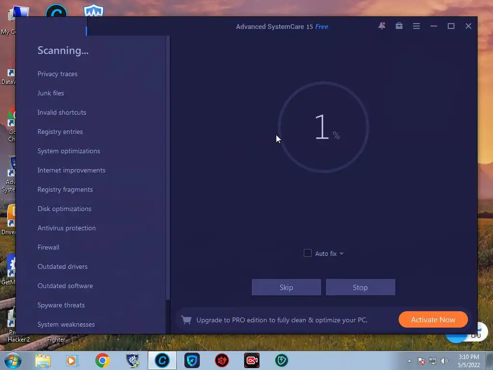Open the taskbar clock showing 3:10 PM
Image resolution: width=493 pixels, height=370 pixels.
468,361
